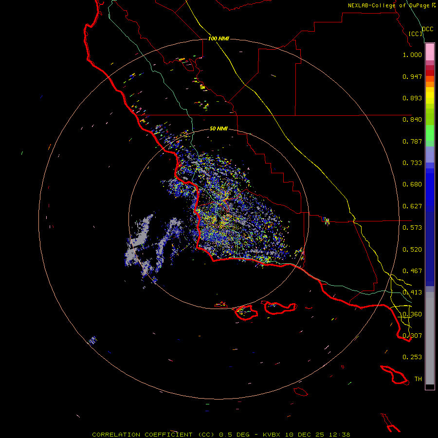Click the 12:38 timestamp in caption

[339, 435]
